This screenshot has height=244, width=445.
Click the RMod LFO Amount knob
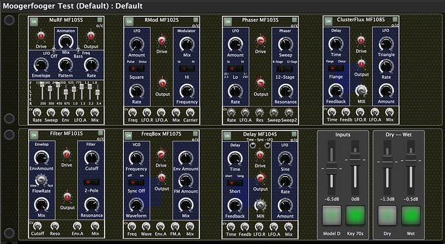(137, 45)
